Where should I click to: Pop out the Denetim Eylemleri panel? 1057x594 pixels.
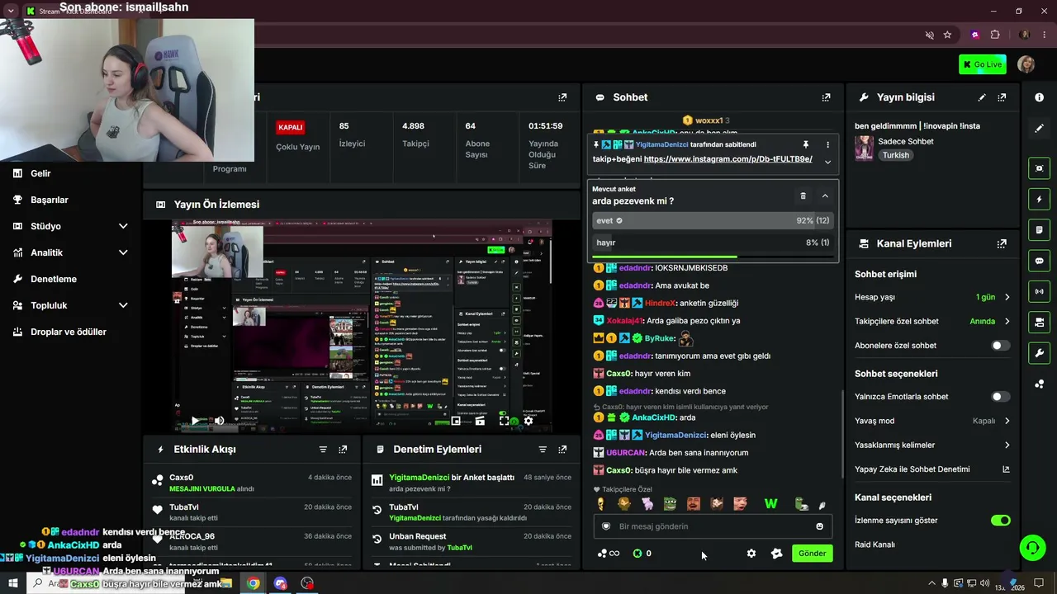coord(562,450)
